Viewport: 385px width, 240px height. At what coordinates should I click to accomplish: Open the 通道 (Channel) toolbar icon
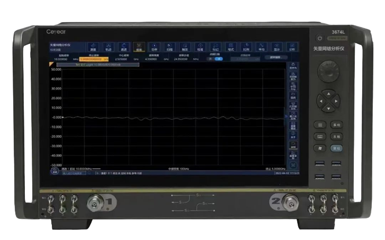124,46
